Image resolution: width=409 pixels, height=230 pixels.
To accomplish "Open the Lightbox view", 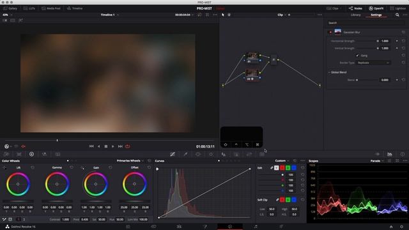I will click(x=397, y=8).
